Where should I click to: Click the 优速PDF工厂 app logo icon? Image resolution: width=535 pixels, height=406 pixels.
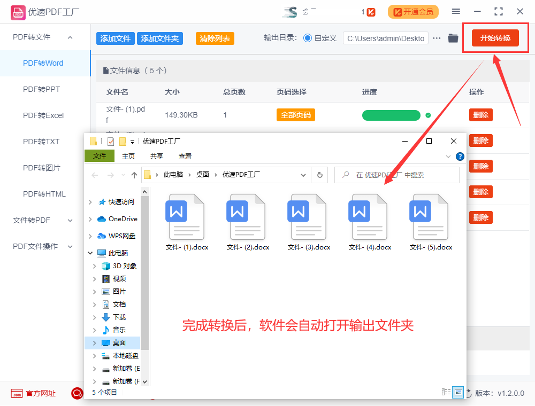click(18, 13)
